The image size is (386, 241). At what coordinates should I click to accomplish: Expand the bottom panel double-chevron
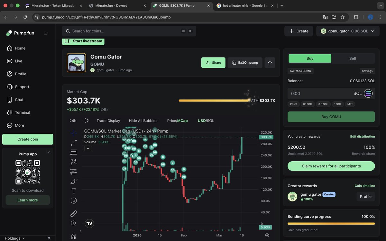click(x=49, y=238)
